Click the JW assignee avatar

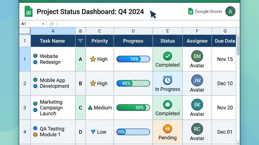tap(197, 80)
